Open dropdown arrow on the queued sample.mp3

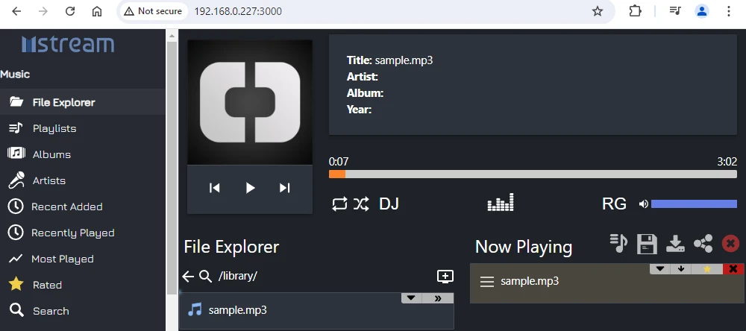coord(659,269)
